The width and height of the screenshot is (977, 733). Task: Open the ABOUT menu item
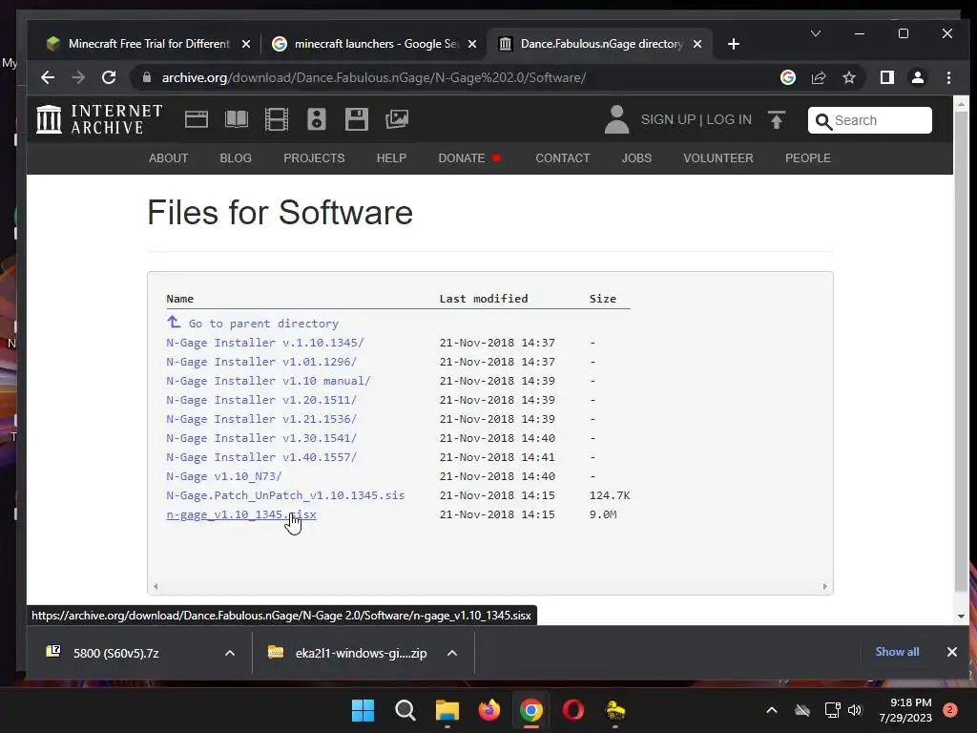coord(168,157)
